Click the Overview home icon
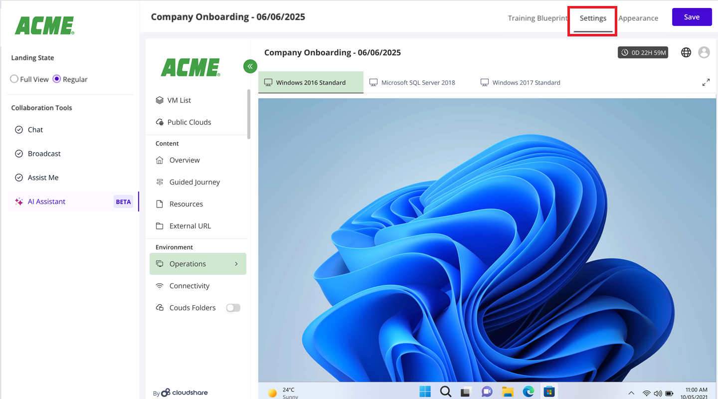718x399 pixels. click(160, 160)
